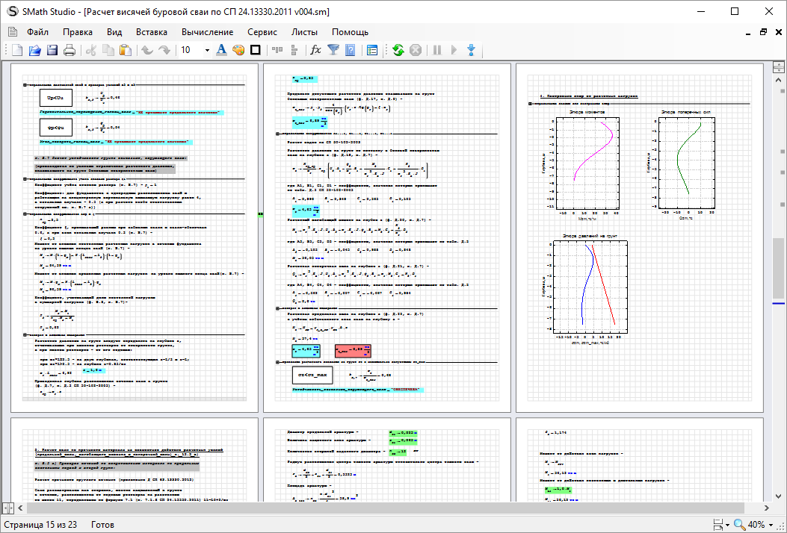
Task: Click the vertical scrollbar down arrow
Action: 779,496
